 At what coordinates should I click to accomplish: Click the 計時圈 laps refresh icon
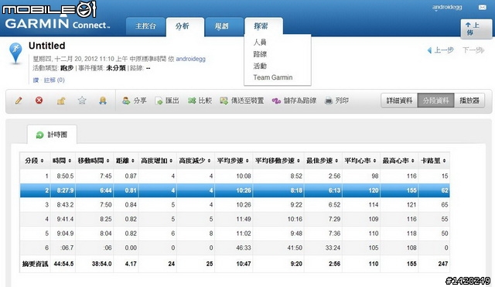(39, 135)
